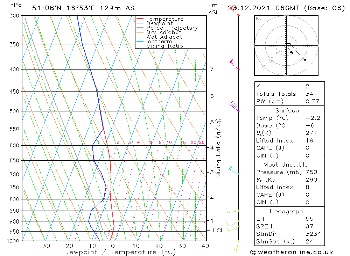Click the 'Wet Adiabat' legend entry
350x256 pixels.
[164, 37]
